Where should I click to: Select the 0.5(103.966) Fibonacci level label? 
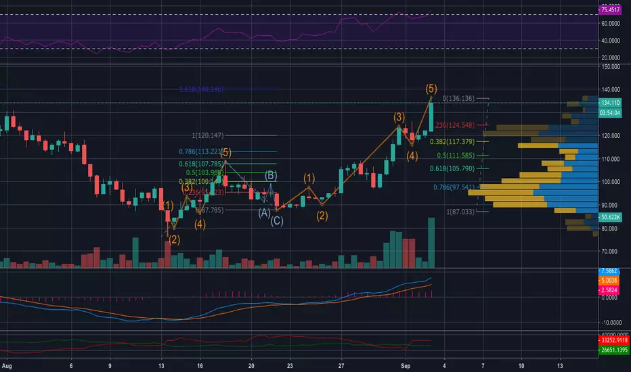point(204,172)
